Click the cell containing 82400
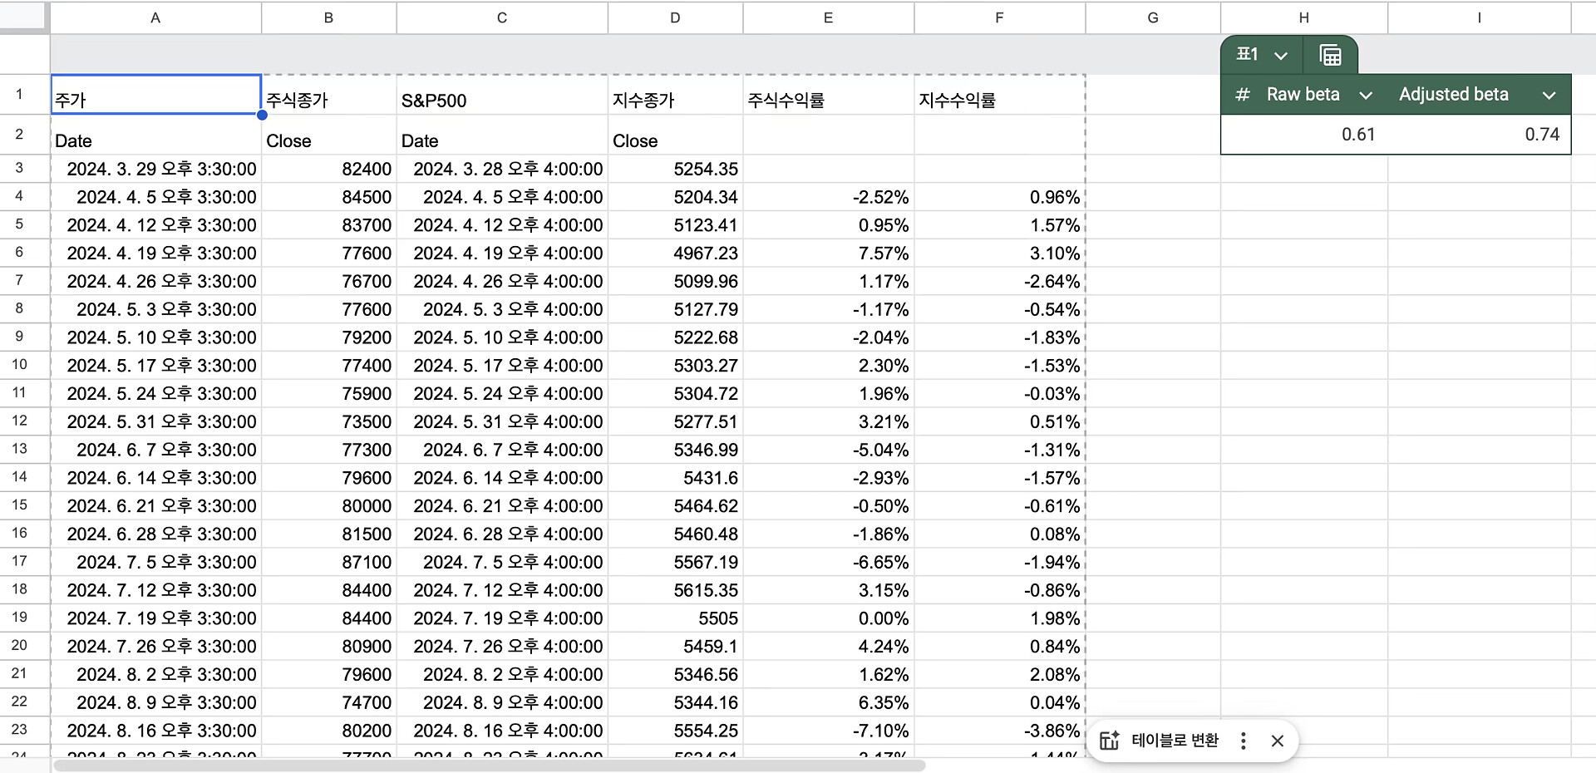 point(328,169)
